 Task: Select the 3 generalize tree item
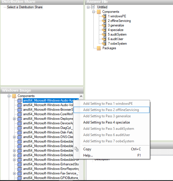(x=116, y=25)
